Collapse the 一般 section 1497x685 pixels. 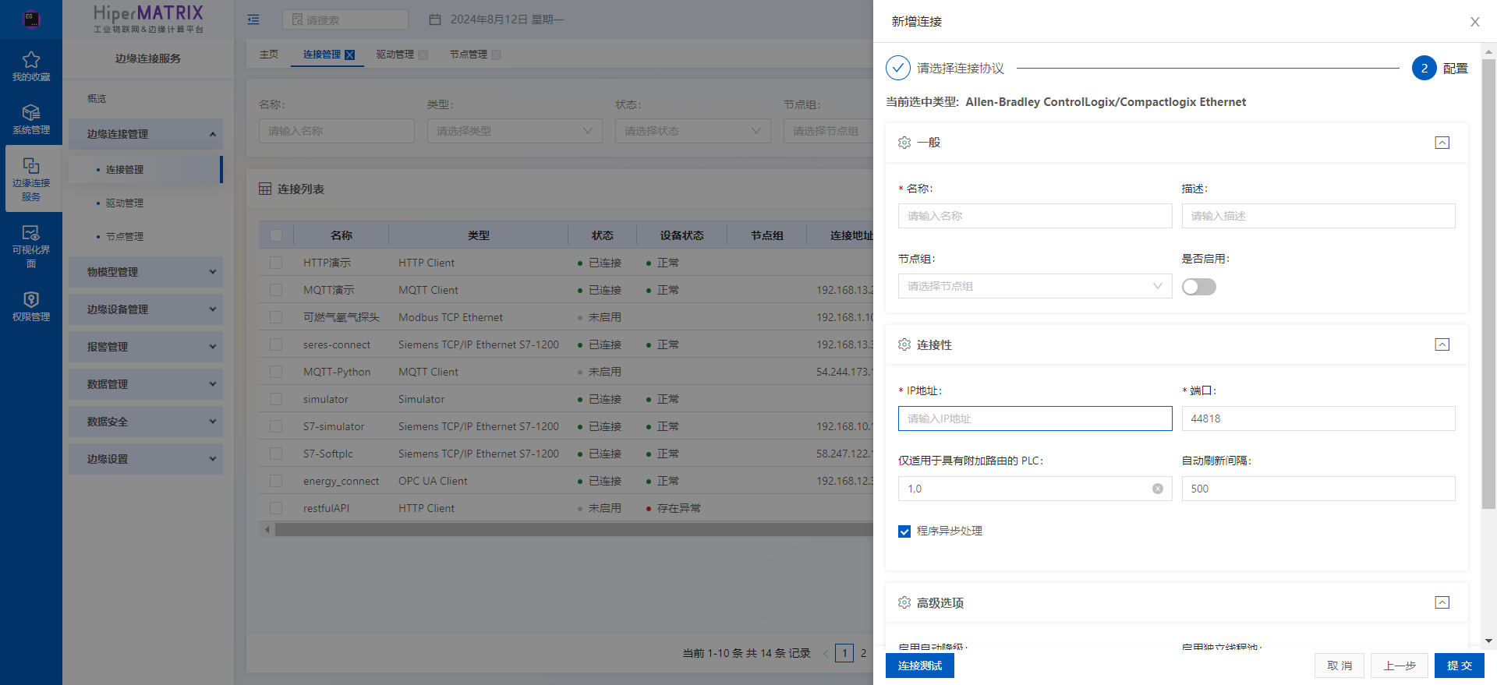pyautogui.click(x=1442, y=143)
